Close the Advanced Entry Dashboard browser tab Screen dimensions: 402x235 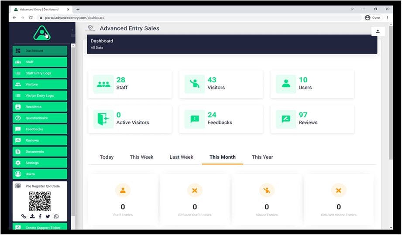click(68, 10)
